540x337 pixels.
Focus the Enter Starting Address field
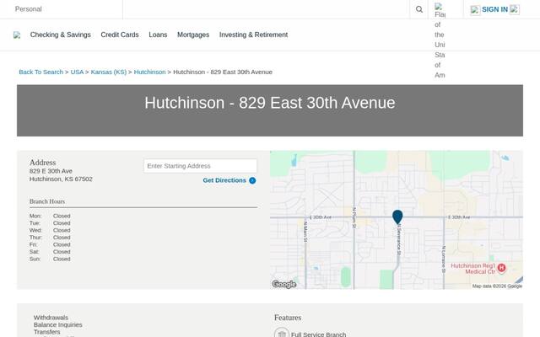tap(200, 166)
